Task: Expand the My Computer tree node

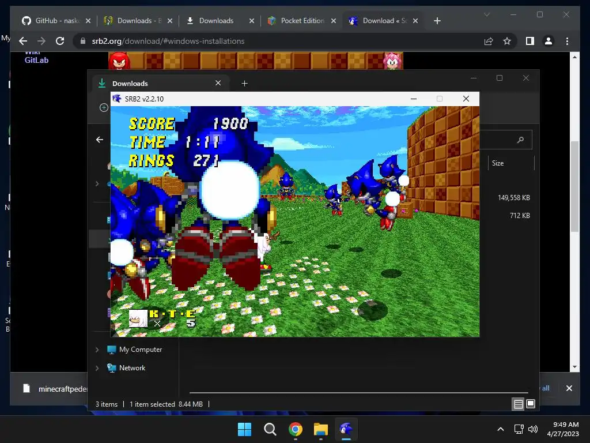Action: [97, 350]
